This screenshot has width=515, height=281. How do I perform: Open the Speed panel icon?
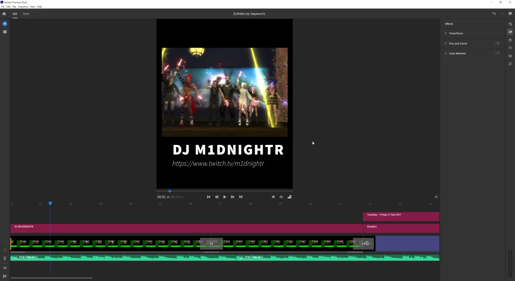[x=510, y=48]
